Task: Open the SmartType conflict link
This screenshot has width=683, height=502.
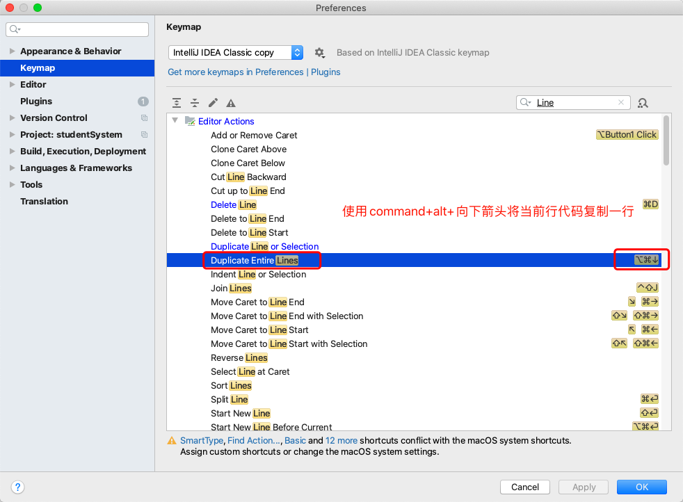Action: pyautogui.click(x=202, y=441)
